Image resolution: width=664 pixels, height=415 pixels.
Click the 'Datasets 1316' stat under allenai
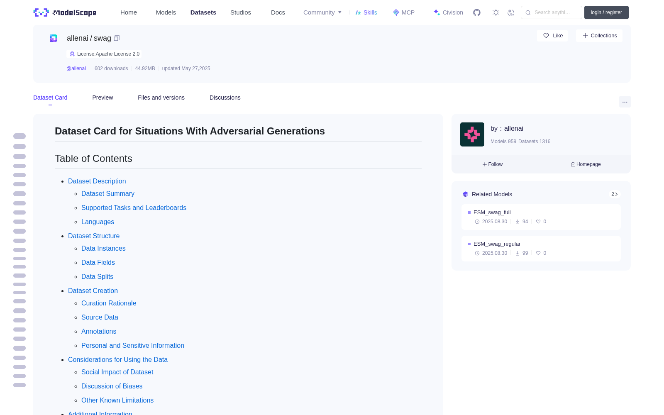tap(535, 142)
